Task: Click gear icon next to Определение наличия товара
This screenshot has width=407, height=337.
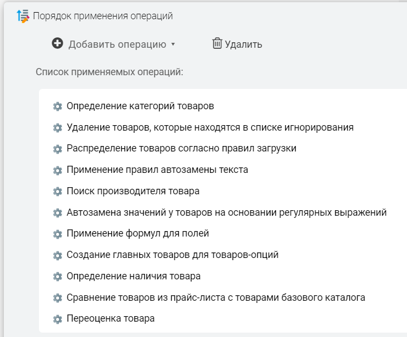Action: coord(57,277)
